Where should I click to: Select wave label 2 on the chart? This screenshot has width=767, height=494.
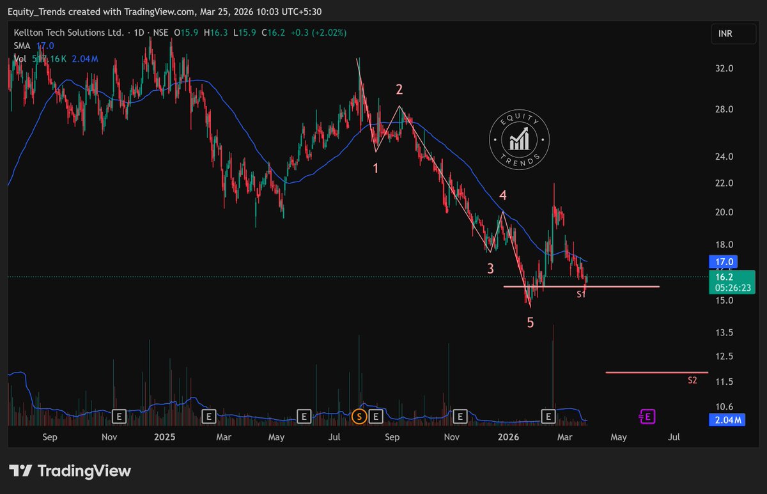399,89
